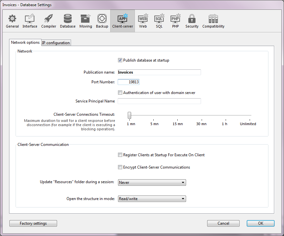Select the Network options tab
This screenshot has width=284, height=236.
coord(25,42)
